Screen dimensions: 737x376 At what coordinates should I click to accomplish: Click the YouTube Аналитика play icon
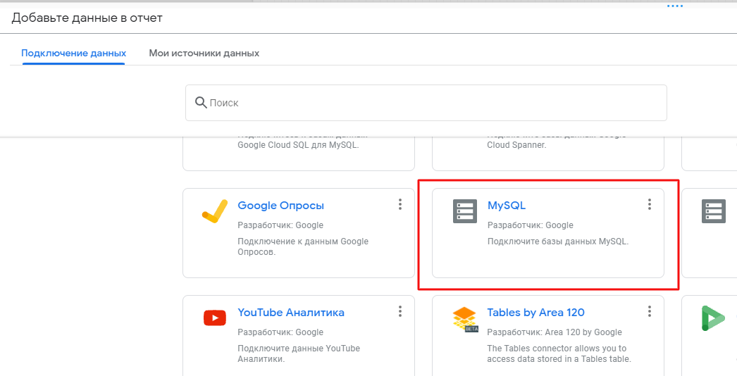(x=215, y=318)
